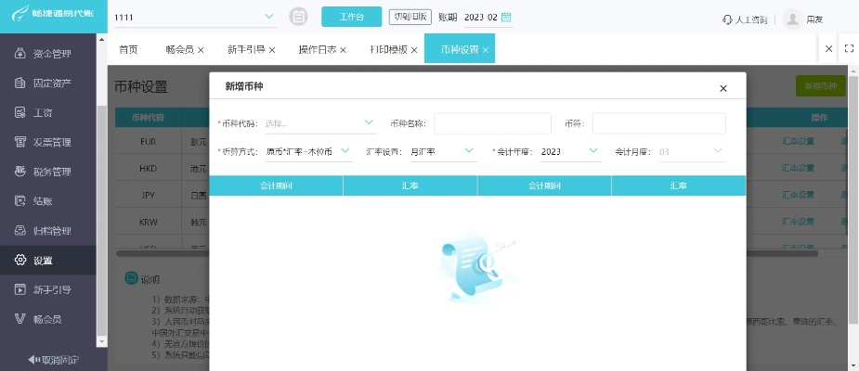Expand the 会计年度 2023 dropdown
This screenshot has width=859, height=371.
click(570, 150)
